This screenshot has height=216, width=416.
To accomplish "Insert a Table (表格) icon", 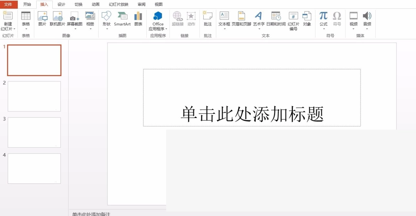I will click(26, 16).
